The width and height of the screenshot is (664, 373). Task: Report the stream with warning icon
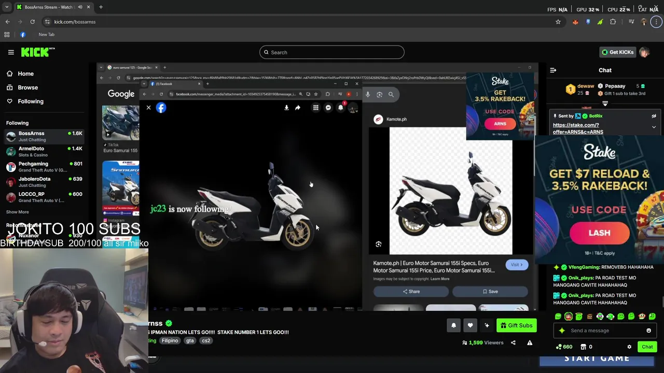click(x=530, y=342)
